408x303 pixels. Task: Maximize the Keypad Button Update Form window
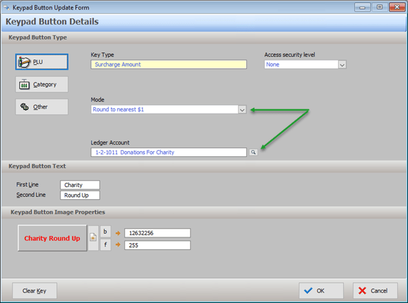click(x=380, y=7)
